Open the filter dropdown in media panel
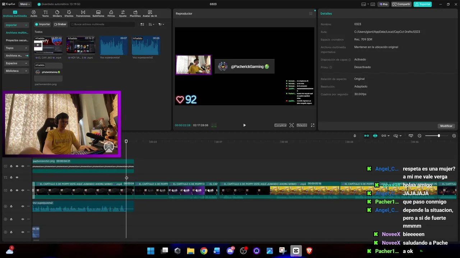The height and width of the screenshot is (258, 460). point(161,24)
